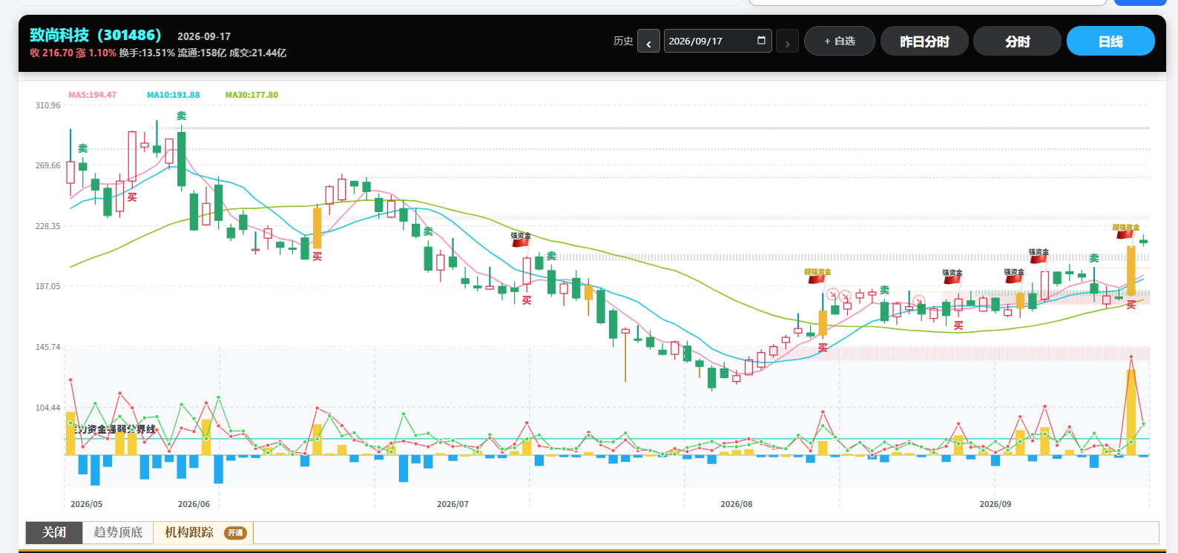Open the 机构跟踪 indicator tab
Image resolution: width=1178 pixels, height=553 pixels.
189,532
